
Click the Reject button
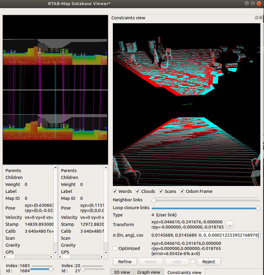(x=208, y=261)
